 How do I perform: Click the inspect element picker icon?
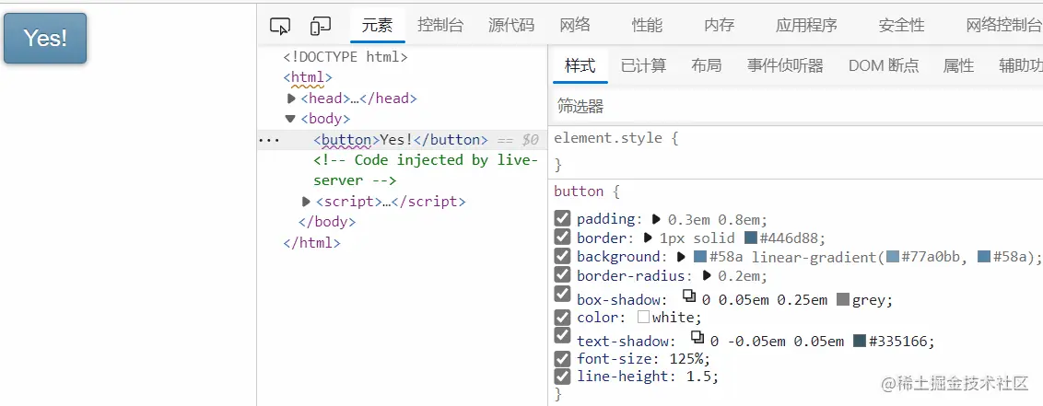pyautogui.click(x=280, y=26)
